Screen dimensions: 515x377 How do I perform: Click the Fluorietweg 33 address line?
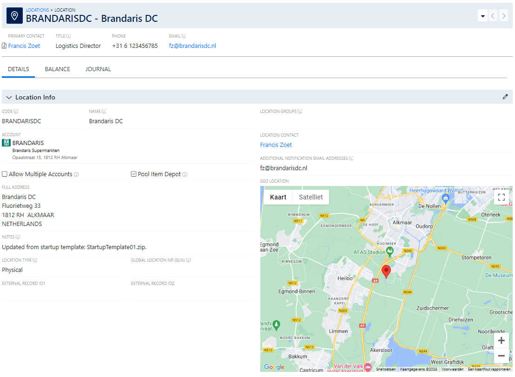(21, 206)
